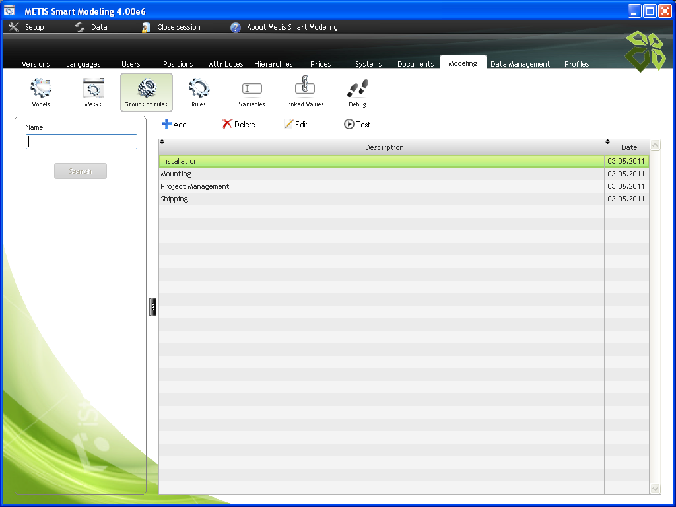Viewport: 676px width, 507px height.
Task: Sort list by Description column
Action: (384, 147)
